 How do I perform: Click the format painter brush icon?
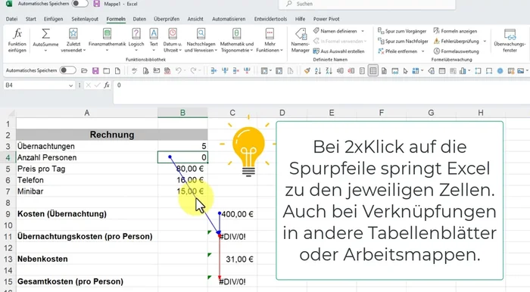coord(307,70)
